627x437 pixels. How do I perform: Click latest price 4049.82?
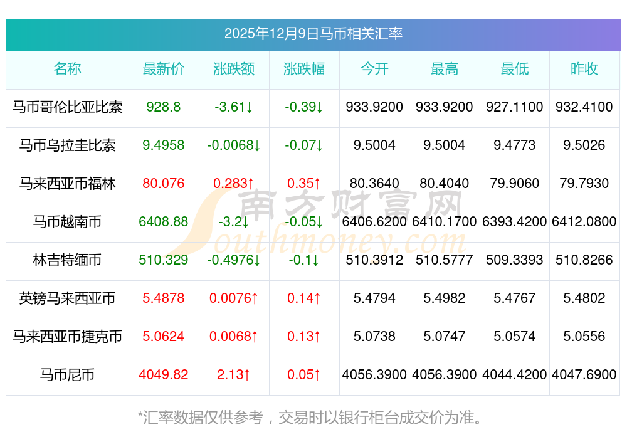(164, 375)
